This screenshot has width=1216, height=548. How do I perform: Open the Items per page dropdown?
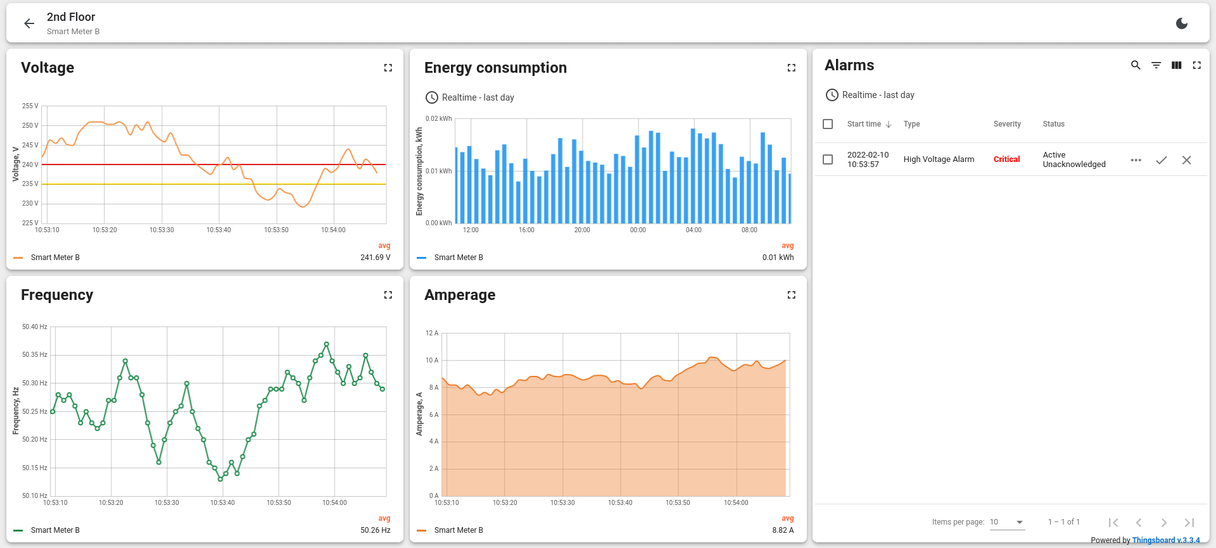point(1007,522)
